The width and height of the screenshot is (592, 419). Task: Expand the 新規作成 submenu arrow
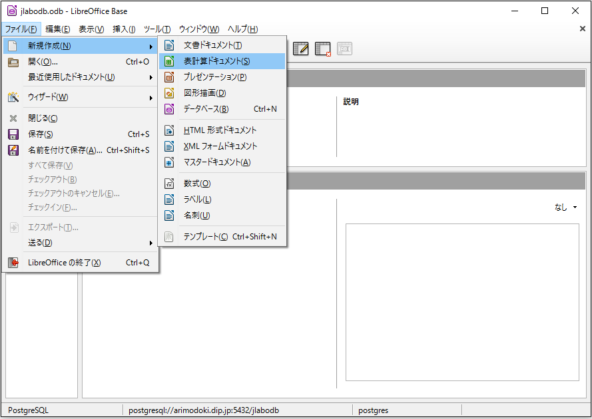tap(151, 47)
